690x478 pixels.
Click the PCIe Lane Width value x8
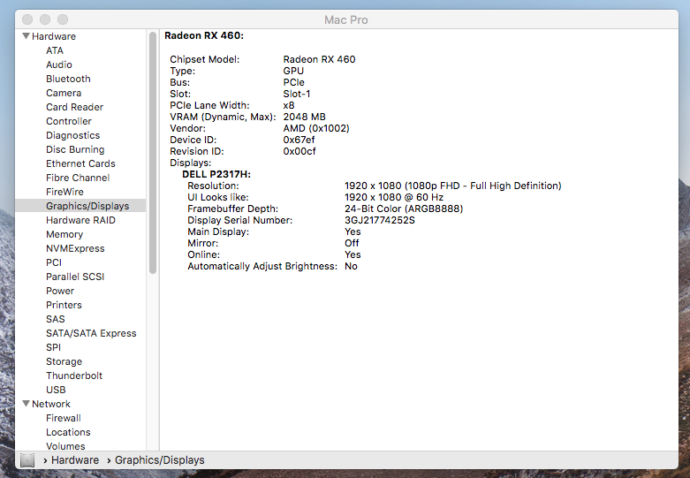tap(289, 105)
